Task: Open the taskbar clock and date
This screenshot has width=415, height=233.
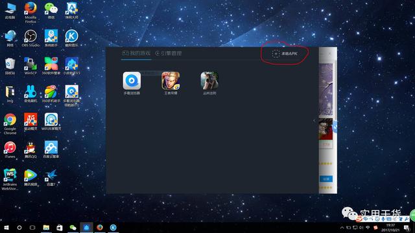Action: 390,227
